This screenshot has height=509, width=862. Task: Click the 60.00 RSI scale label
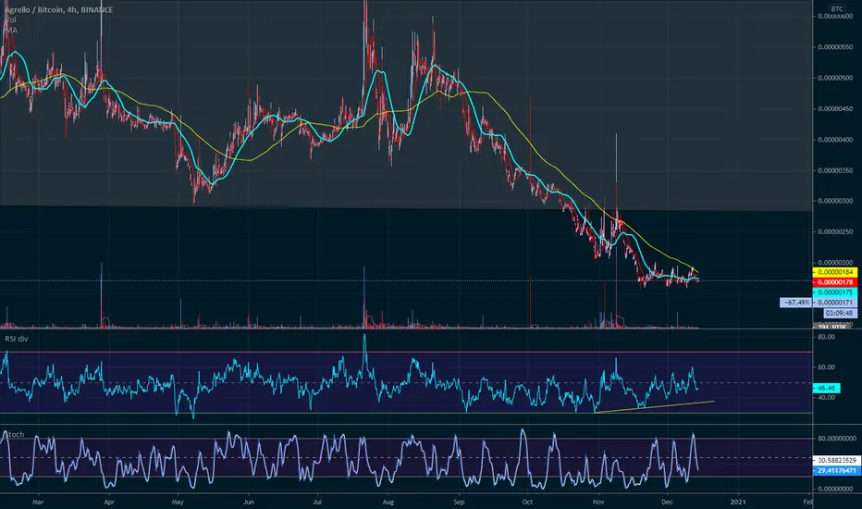(x=826, y=367)
